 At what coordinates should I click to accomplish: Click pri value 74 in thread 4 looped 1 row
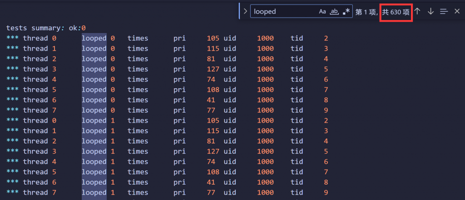pyautogui.click(x=211, y=162)
